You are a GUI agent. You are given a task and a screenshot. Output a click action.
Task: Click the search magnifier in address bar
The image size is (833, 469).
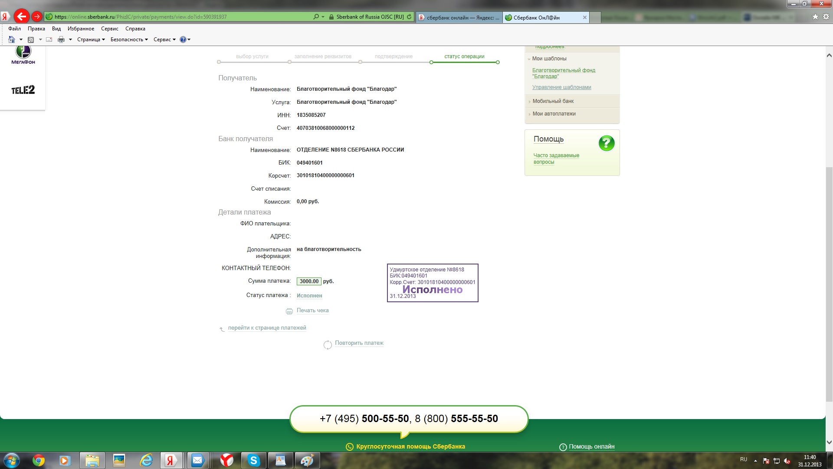click(x=316, y=17)
